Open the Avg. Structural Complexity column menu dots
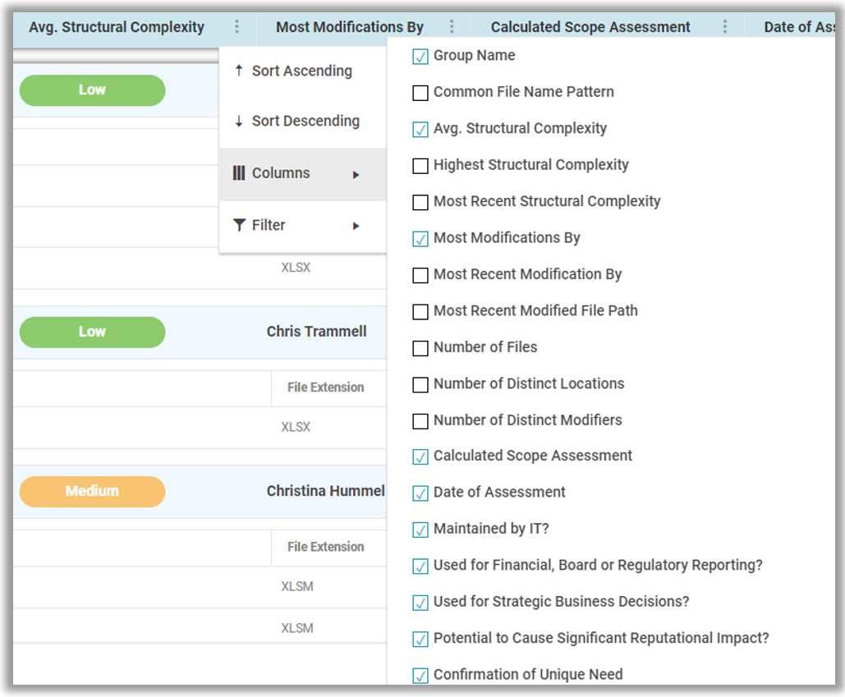 (236, 26)
